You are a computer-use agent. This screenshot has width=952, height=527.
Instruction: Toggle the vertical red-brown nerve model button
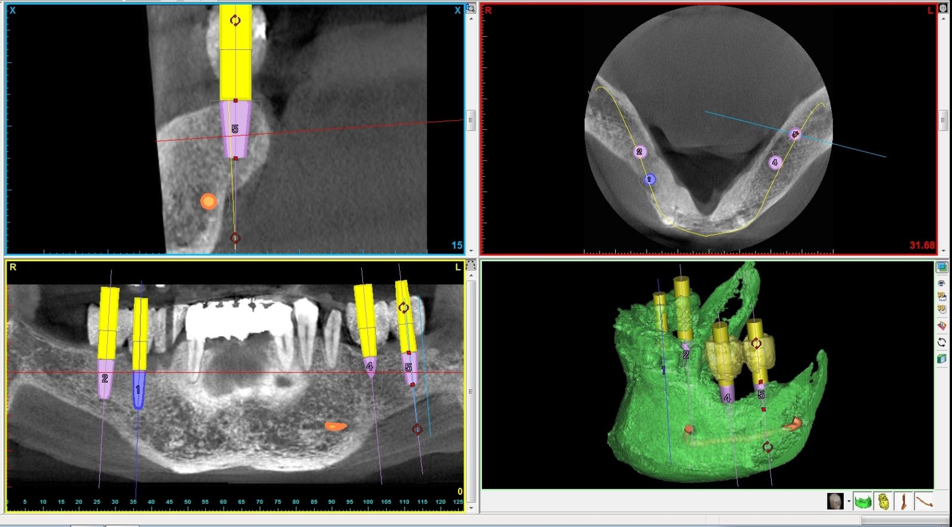click(x=903, y=502)
